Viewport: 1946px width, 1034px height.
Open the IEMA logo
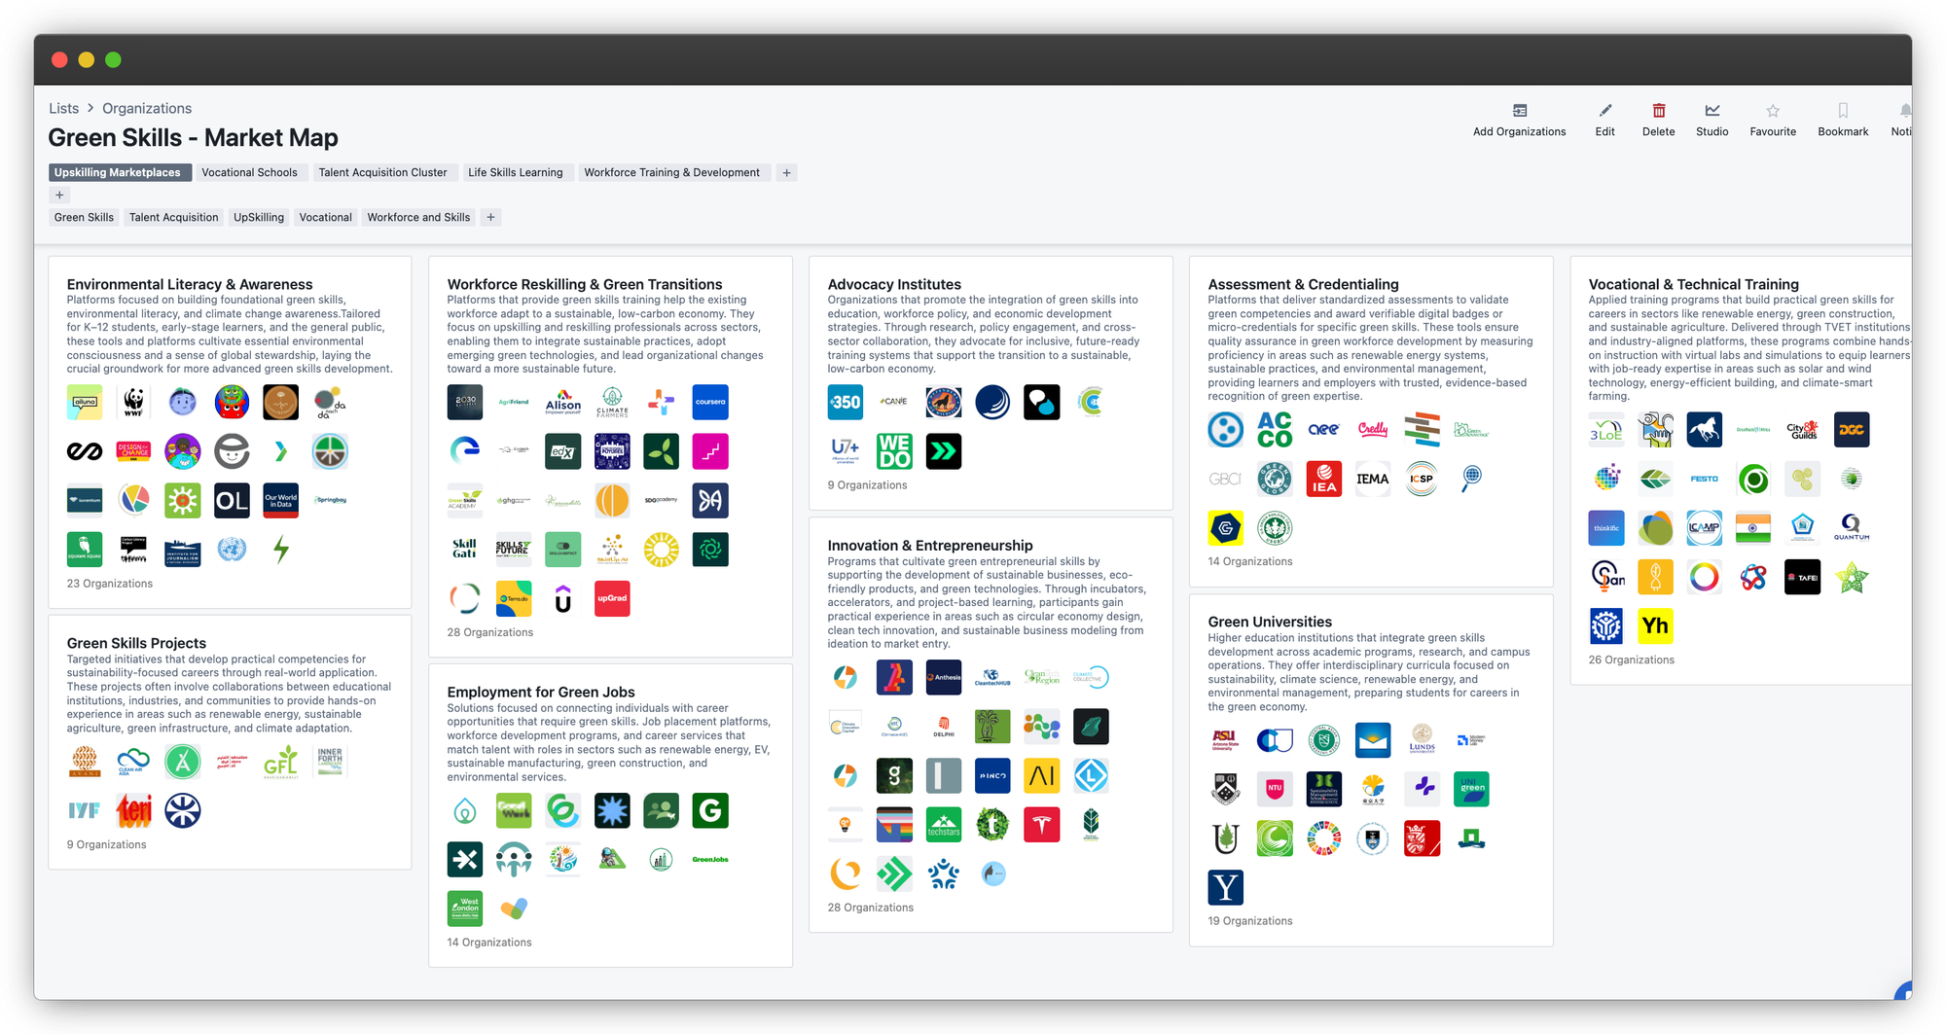1373,479
